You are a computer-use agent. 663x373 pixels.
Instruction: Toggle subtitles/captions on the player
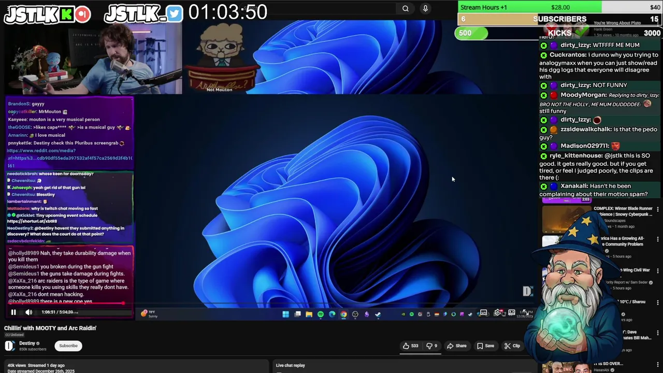[x=483, y=312]
